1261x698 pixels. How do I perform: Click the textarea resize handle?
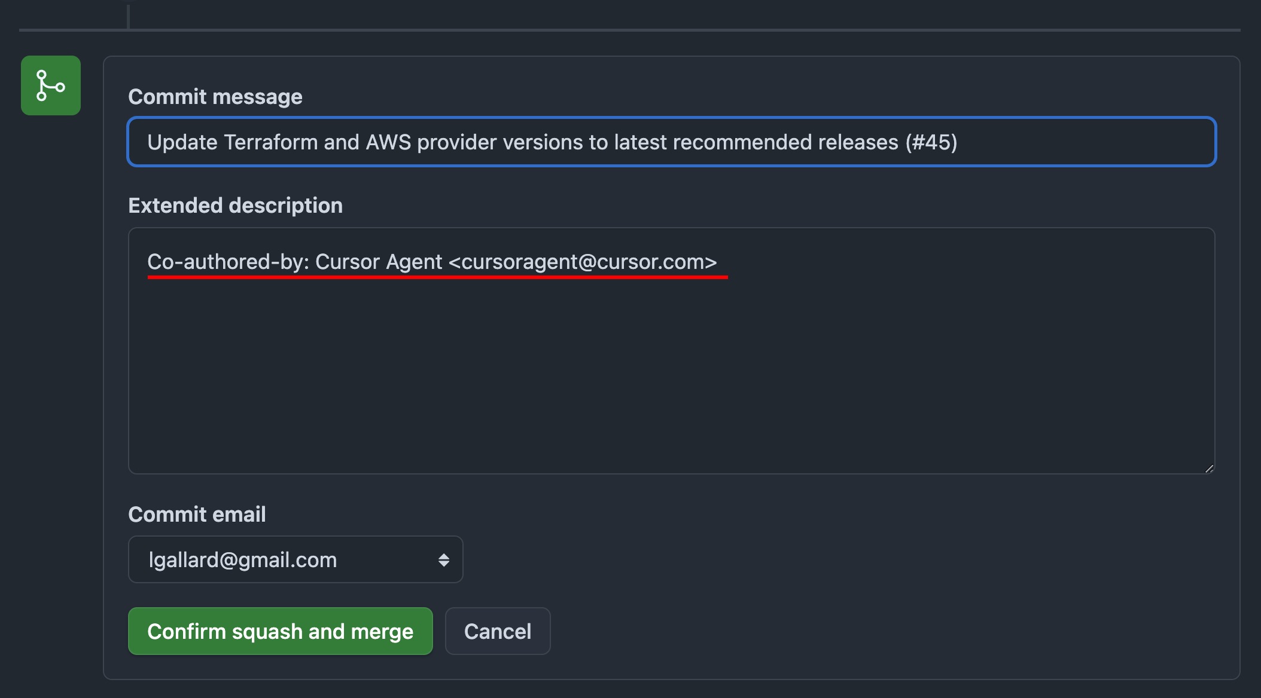1209,469
